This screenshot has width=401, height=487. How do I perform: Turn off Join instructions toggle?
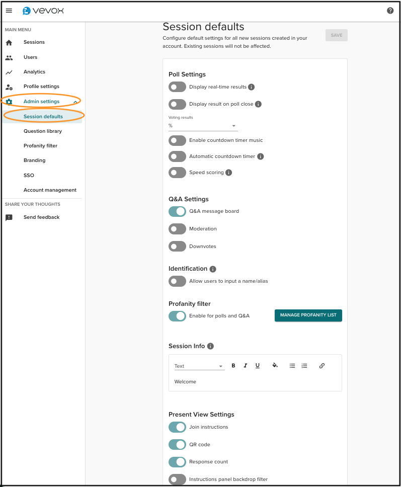pos(178,427)
